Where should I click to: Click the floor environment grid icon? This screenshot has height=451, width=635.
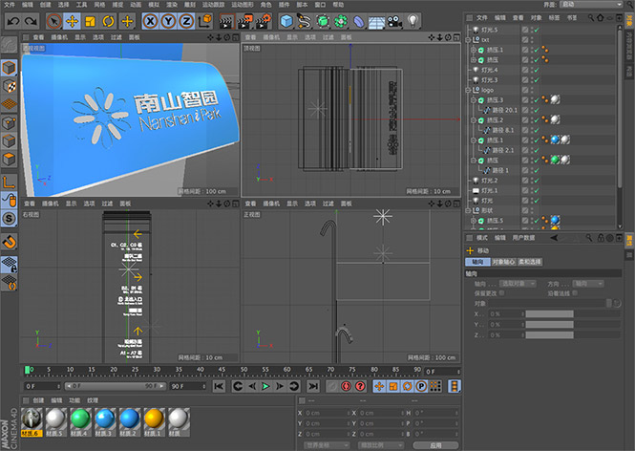click(376, 21)
